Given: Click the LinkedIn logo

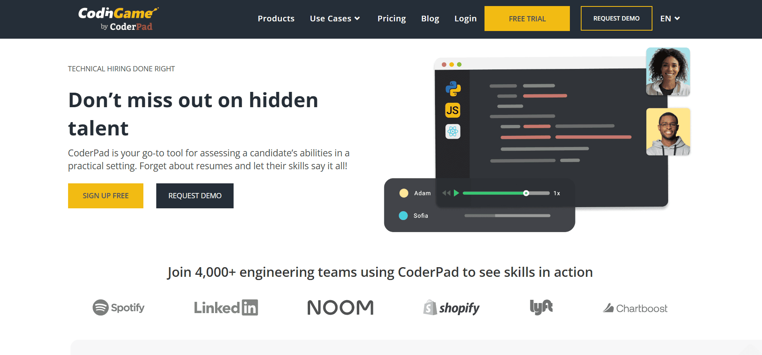Looking at the screenshot, I should click(x=226, y=307).
